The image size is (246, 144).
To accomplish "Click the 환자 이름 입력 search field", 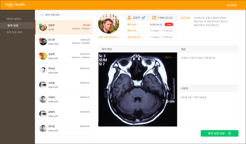I will (x=64, y=15).
